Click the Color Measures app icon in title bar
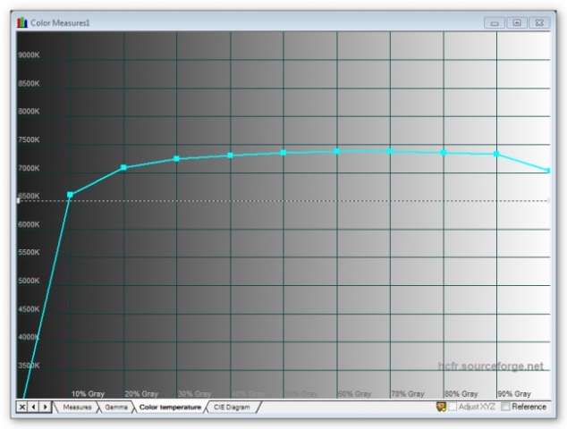567x429 pixels. [x=22, y=21]
